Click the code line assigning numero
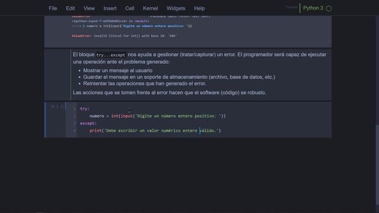Viewport: 379px width, 213px height. pos(158,116)
